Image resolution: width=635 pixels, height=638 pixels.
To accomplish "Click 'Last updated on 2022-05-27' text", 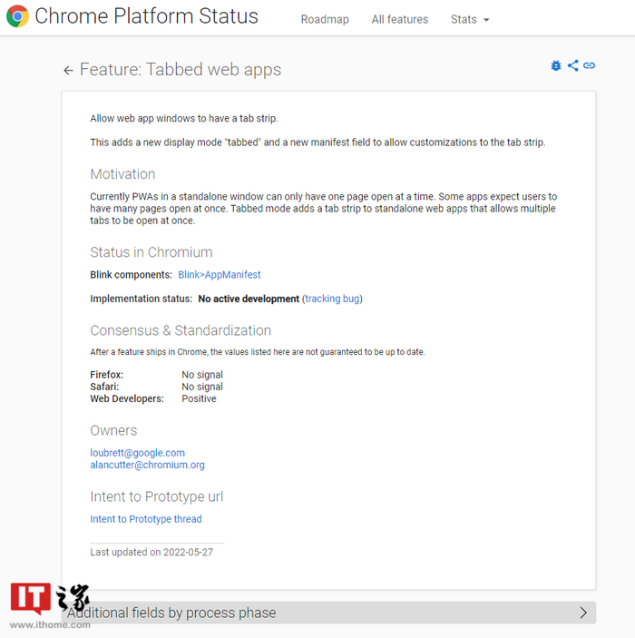I will pos(151,552).
